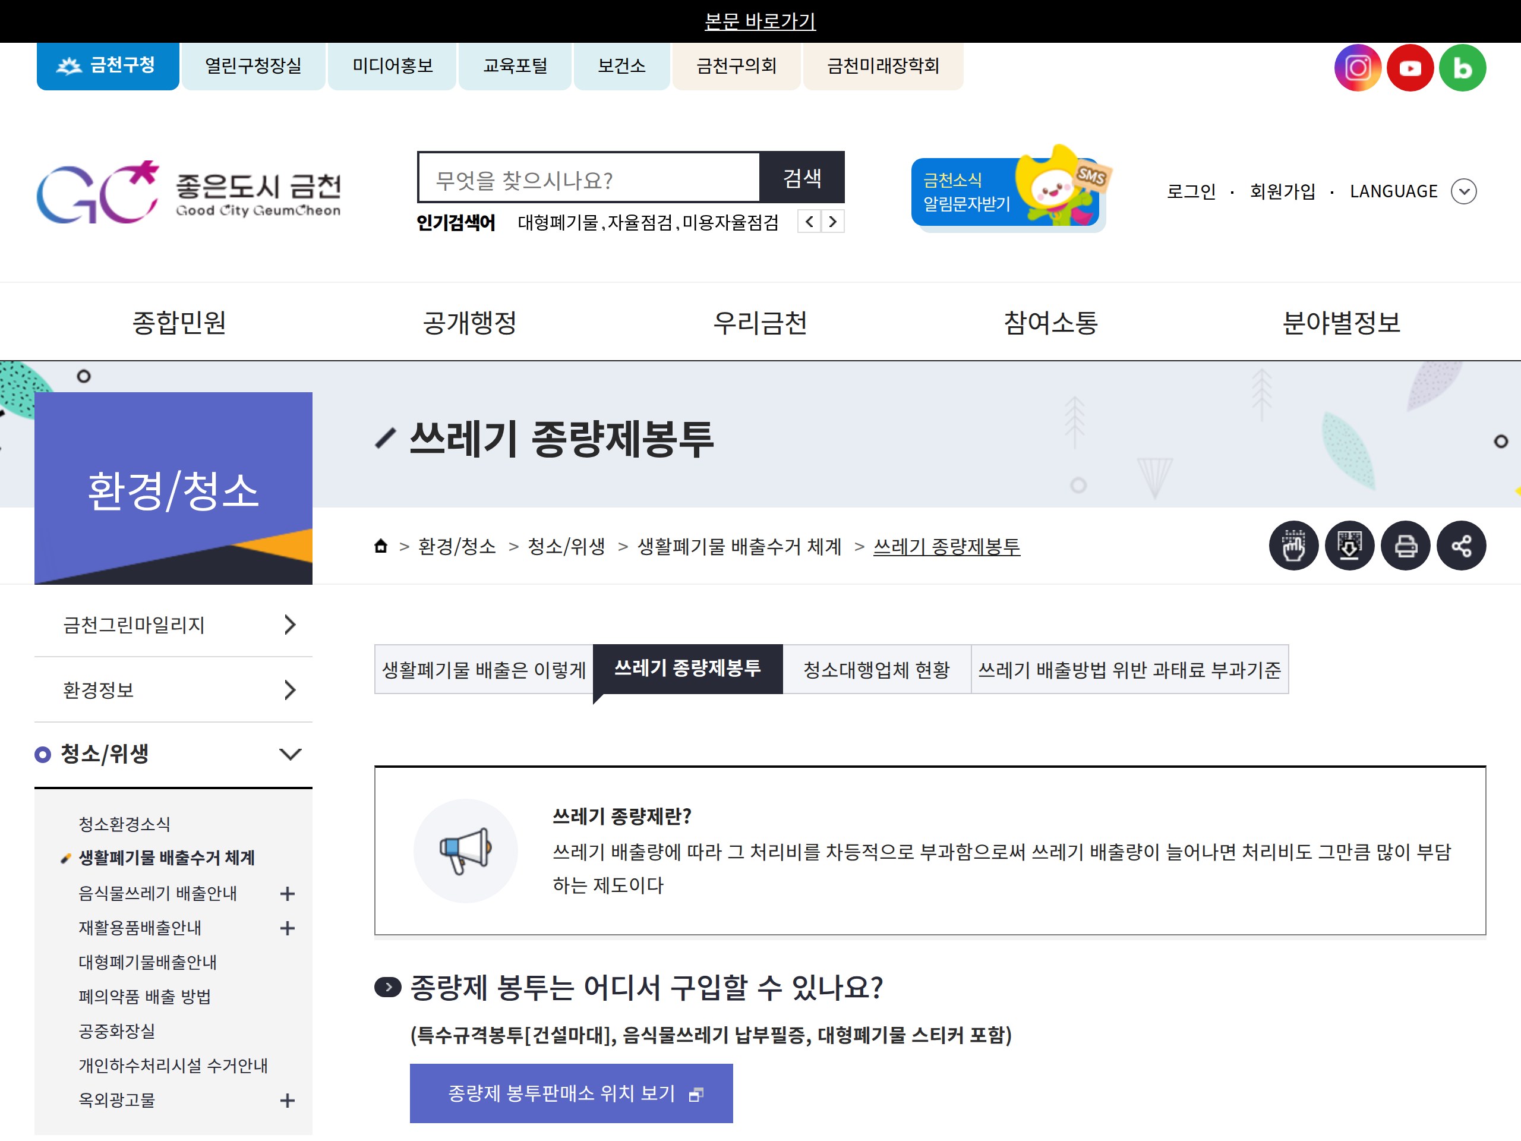The height and width of the screenshot is (1141, 1521).
Task: Open 공개행정 main menu
Action: (469, 322)
